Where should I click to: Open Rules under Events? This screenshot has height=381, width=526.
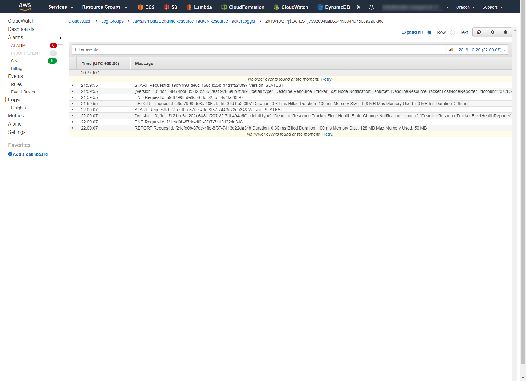17,84
